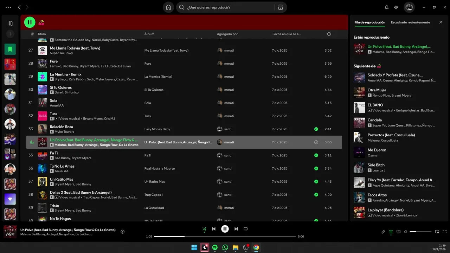Open Windows Start button in taskbar

(x=194, y=247)
